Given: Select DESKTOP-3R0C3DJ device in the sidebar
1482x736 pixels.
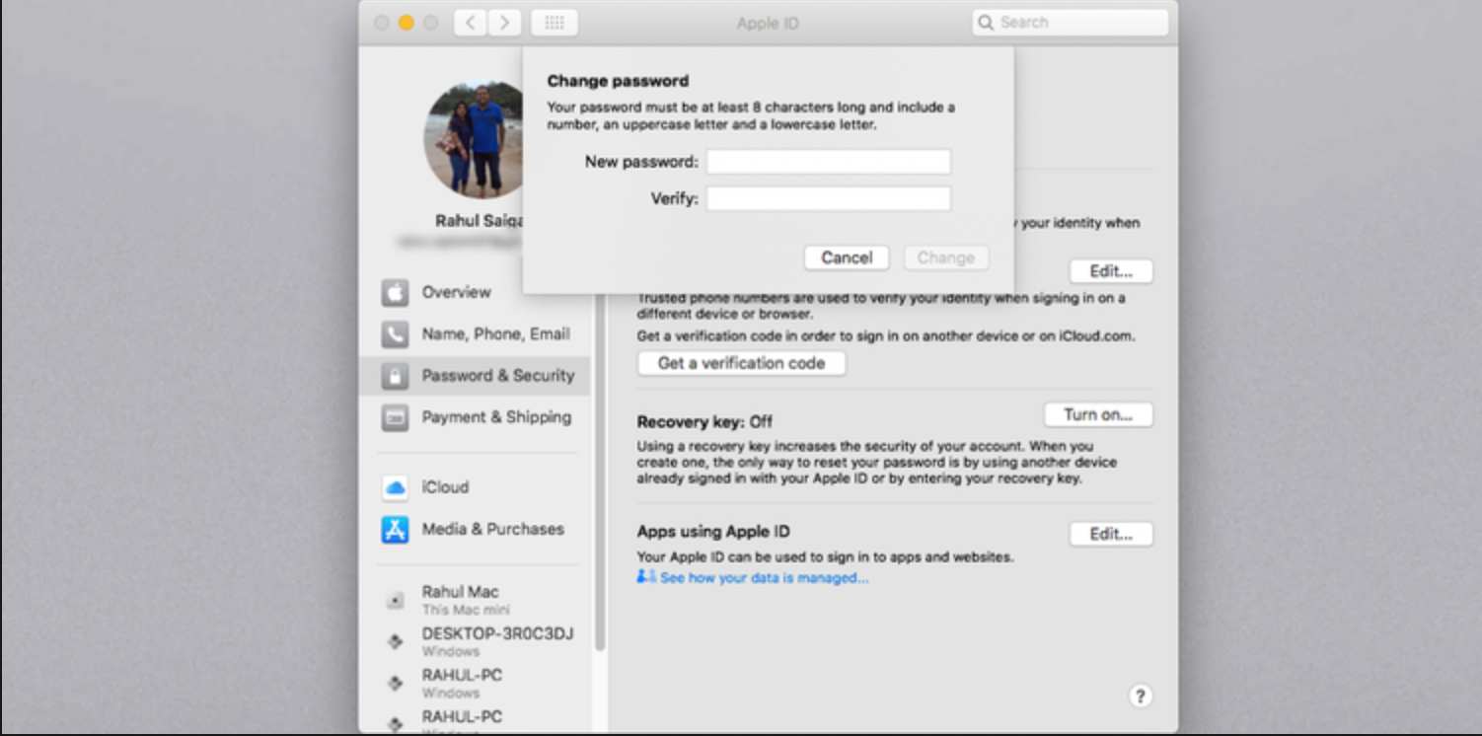Looking at the screenshot, I should (x=497, y=640).
